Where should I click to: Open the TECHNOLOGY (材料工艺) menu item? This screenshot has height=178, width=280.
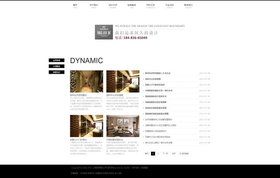click(151, 6)
